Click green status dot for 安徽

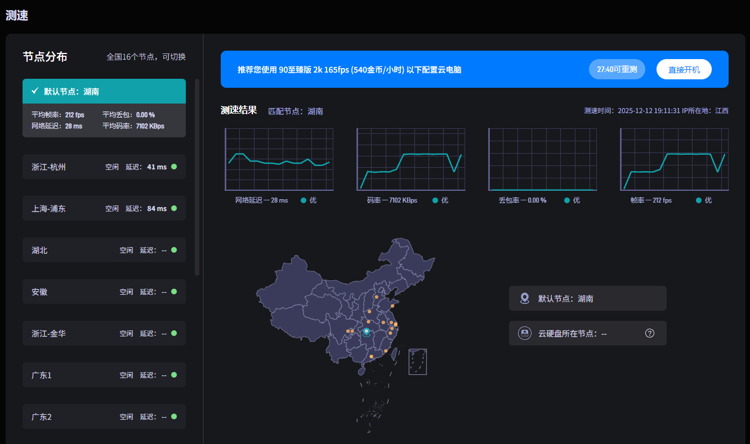tap(174, 291)
